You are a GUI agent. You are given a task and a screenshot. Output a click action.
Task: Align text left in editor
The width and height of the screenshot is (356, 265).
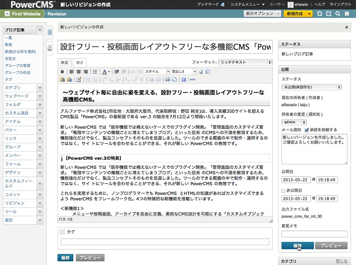pos(72,72)
